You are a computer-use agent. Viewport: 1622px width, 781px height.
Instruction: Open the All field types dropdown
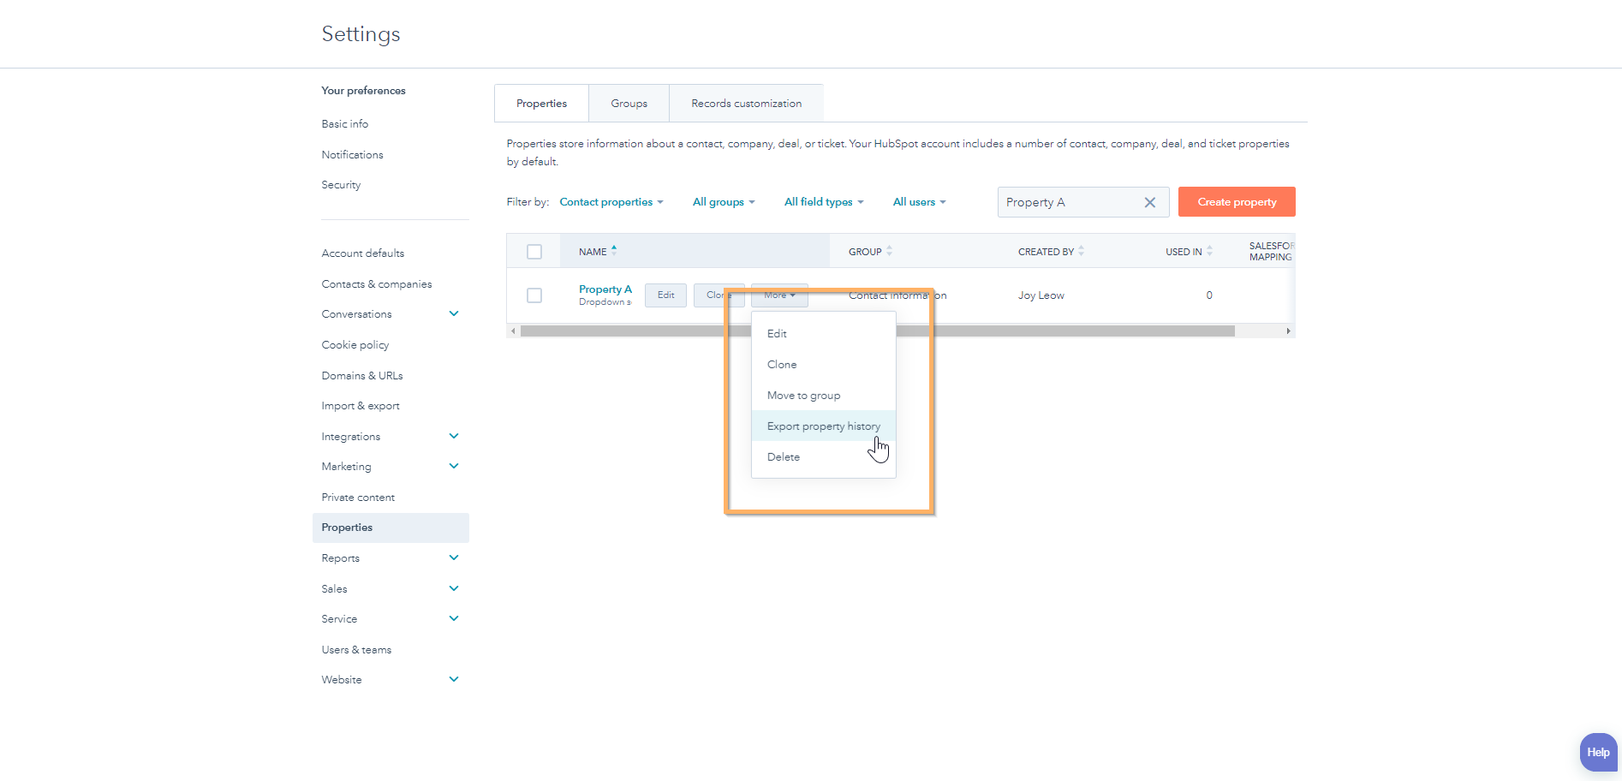pyautogui.click(x=822, y=201)
